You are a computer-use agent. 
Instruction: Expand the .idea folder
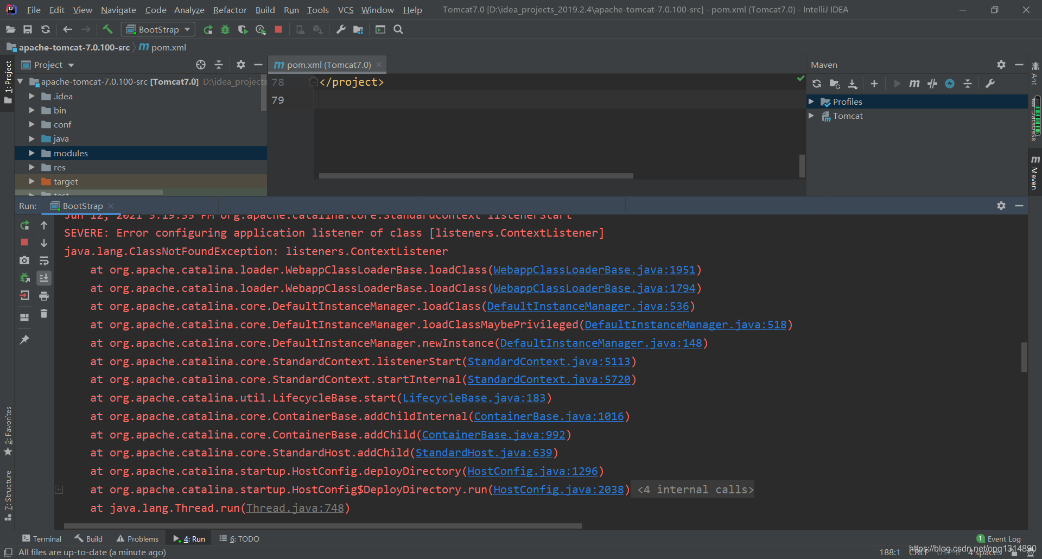pyautogui.click(x=31, y=96)
